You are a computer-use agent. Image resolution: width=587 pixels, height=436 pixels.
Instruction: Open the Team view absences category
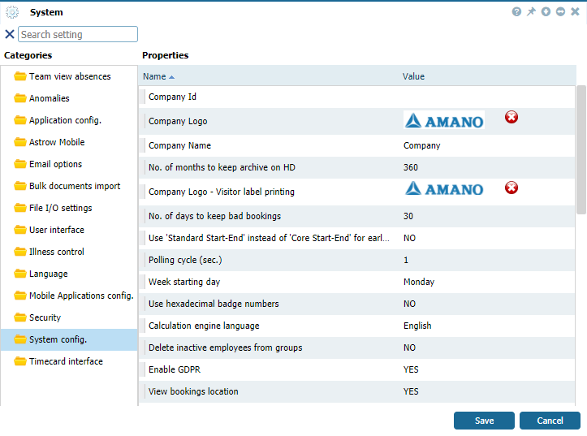[69, 76]
